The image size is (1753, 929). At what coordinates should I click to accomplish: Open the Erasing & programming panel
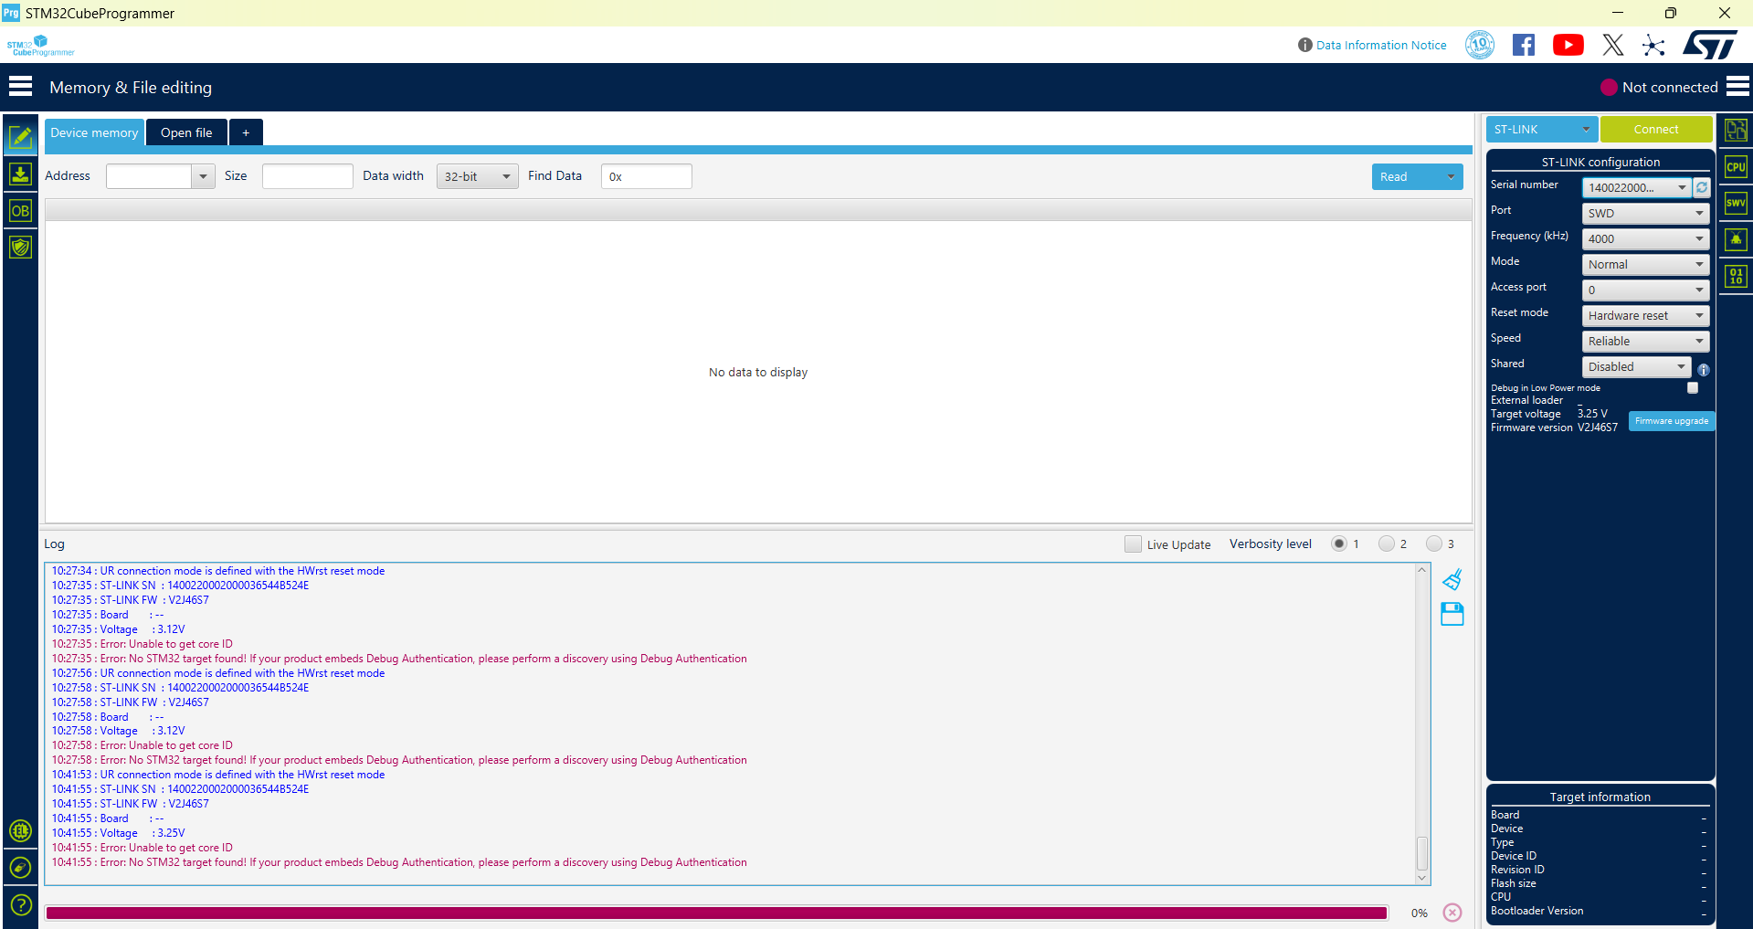click(x=20, y=174)
